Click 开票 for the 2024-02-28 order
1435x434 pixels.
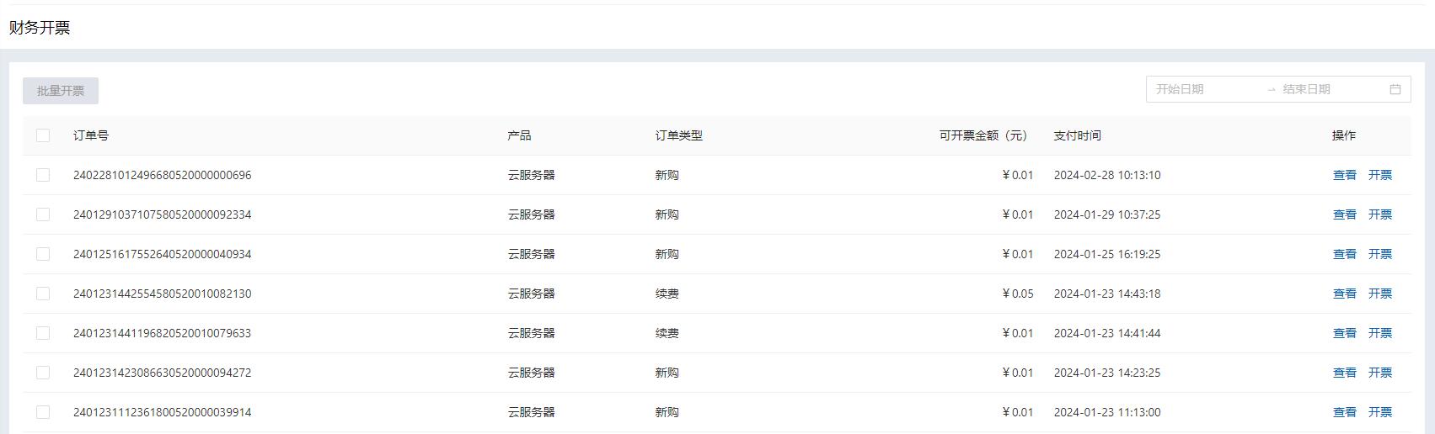[1379, 175]
